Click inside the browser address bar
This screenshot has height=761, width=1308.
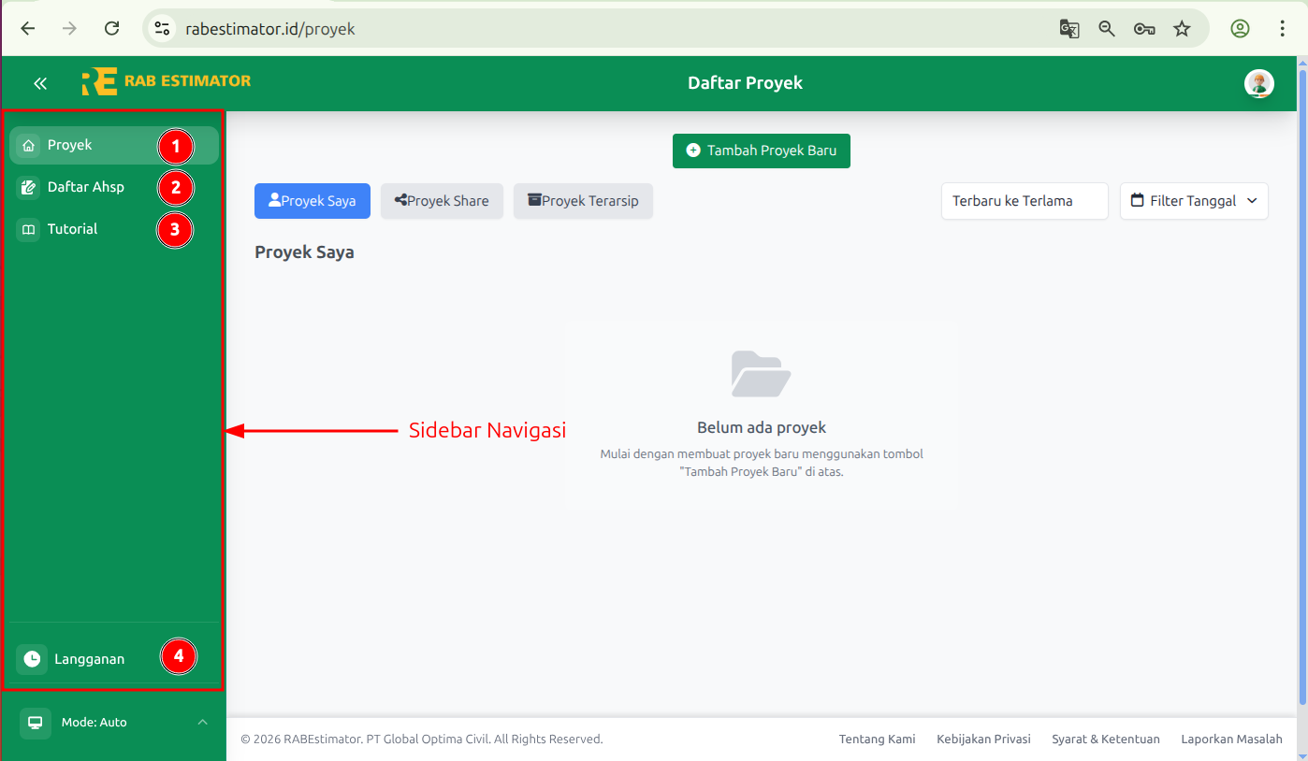coord(374,29)
